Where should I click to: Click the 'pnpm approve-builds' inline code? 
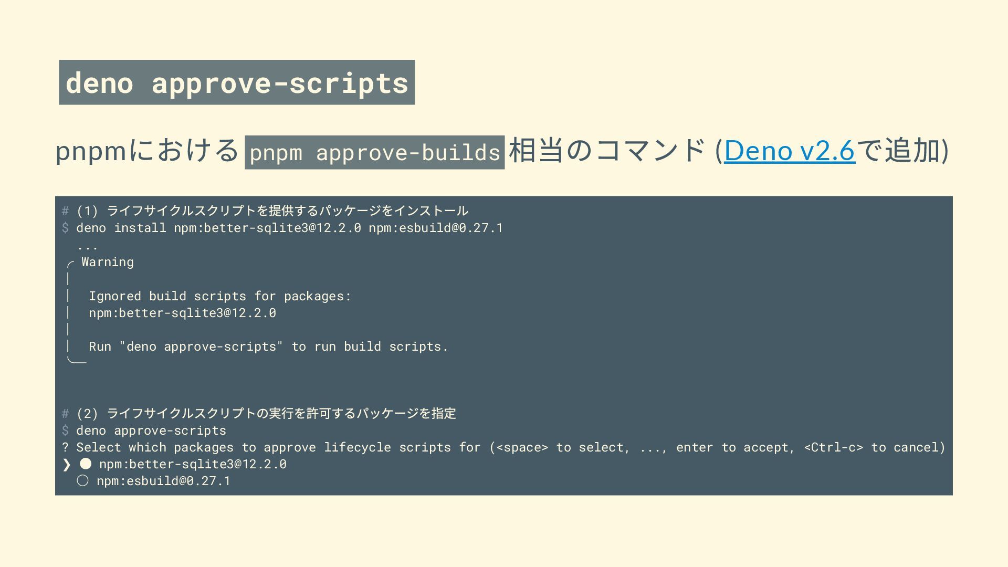click(x=374, y=153)
